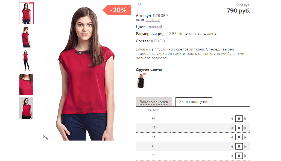281x161 pixels.
Task: Switch to the Заказ упаковок tab
Action: point(154,102)
